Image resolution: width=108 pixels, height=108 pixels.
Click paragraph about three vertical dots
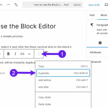tap(36, 47)
